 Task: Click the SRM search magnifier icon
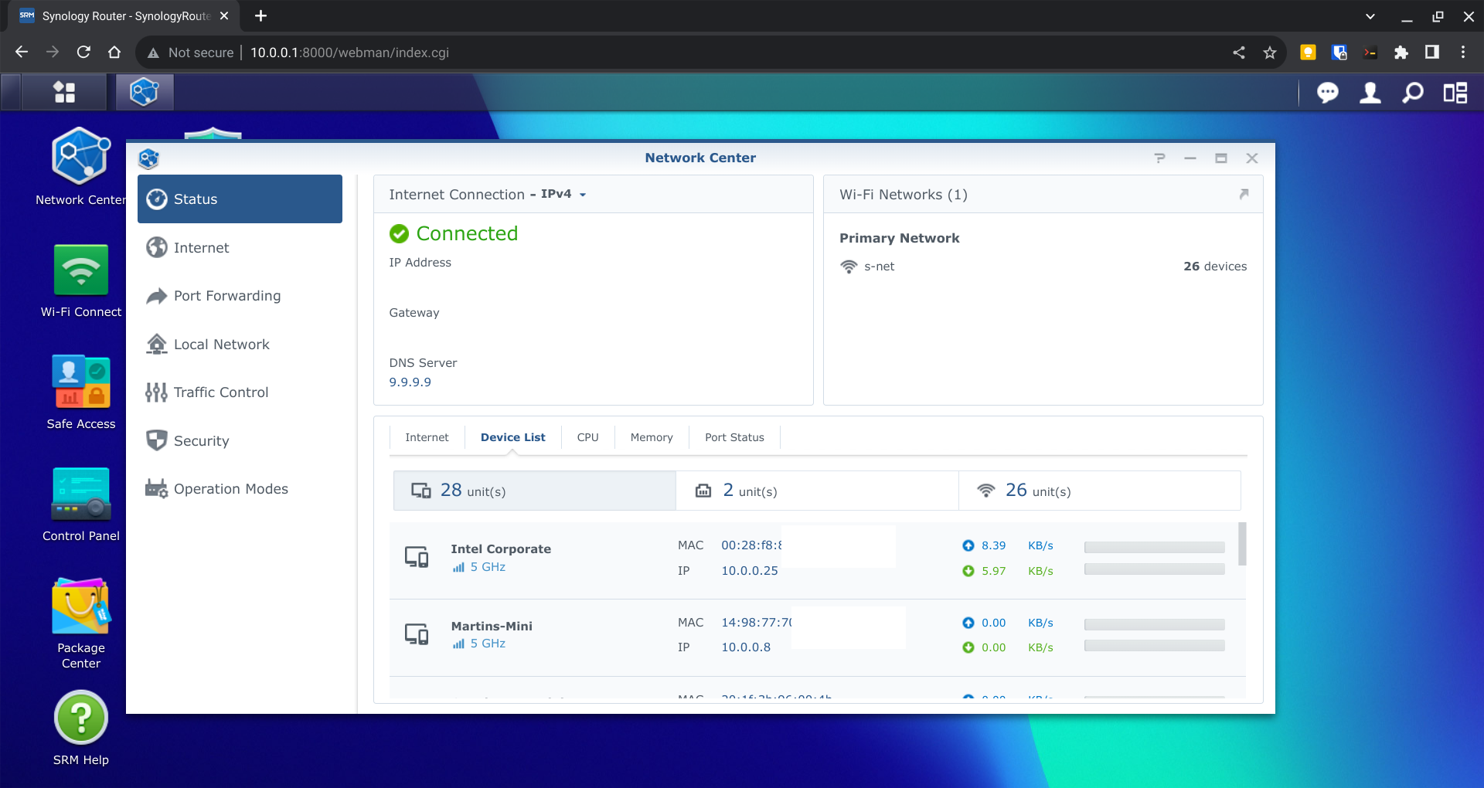[1413, 93]
